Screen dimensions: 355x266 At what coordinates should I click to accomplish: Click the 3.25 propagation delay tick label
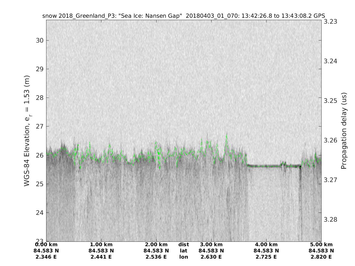coord(330,101)
